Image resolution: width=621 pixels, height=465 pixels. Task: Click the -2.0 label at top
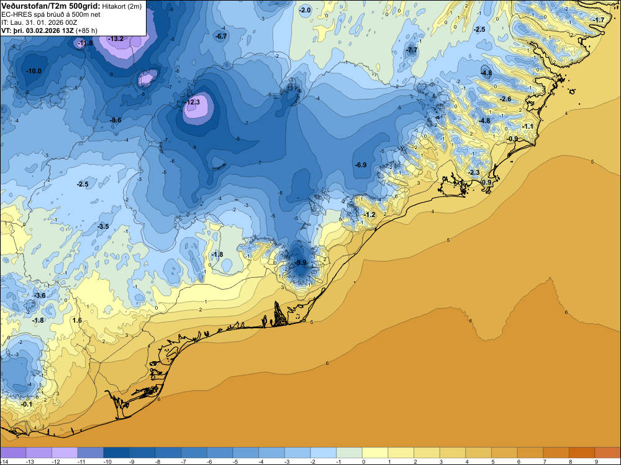305,11
